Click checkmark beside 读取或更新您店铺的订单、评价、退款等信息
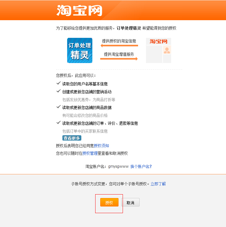 59,122
